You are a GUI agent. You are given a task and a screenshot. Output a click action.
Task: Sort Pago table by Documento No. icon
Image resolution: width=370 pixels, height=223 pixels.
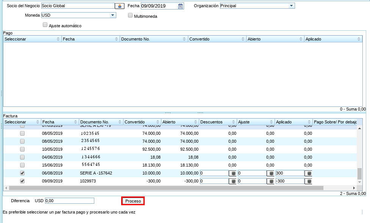184,39
